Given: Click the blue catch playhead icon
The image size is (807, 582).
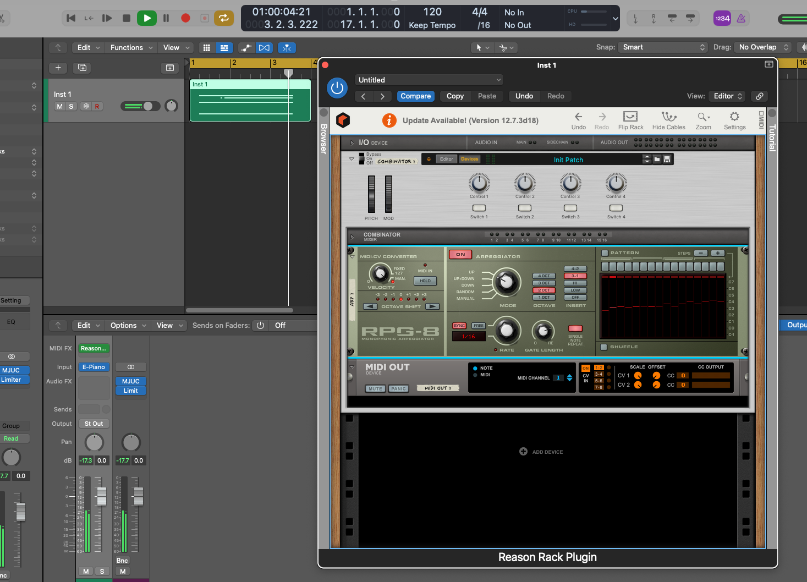Looking at the screenshot, I should (287, 48).
